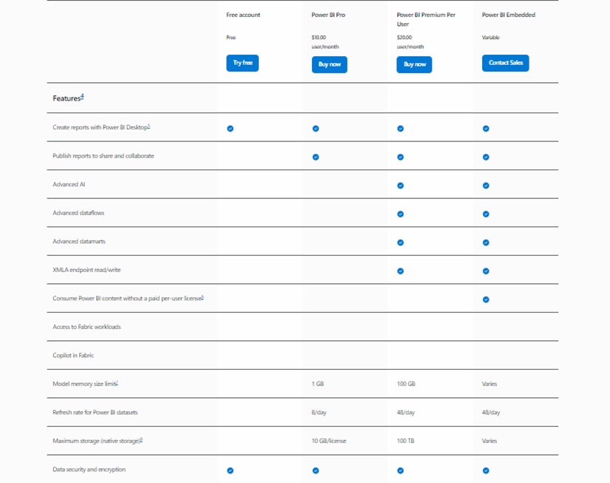
Task: Click Free account checkmark for Data security
Action: click(x=230, y=470)
